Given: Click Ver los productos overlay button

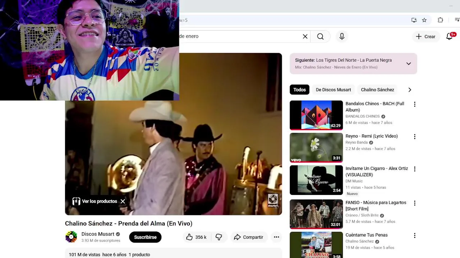Looking at the screenshot, I should tap(95, 201).
